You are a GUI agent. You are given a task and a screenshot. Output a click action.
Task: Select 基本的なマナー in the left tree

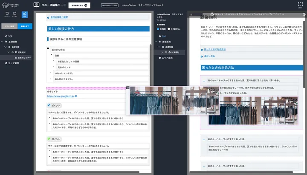click(24, 57)
